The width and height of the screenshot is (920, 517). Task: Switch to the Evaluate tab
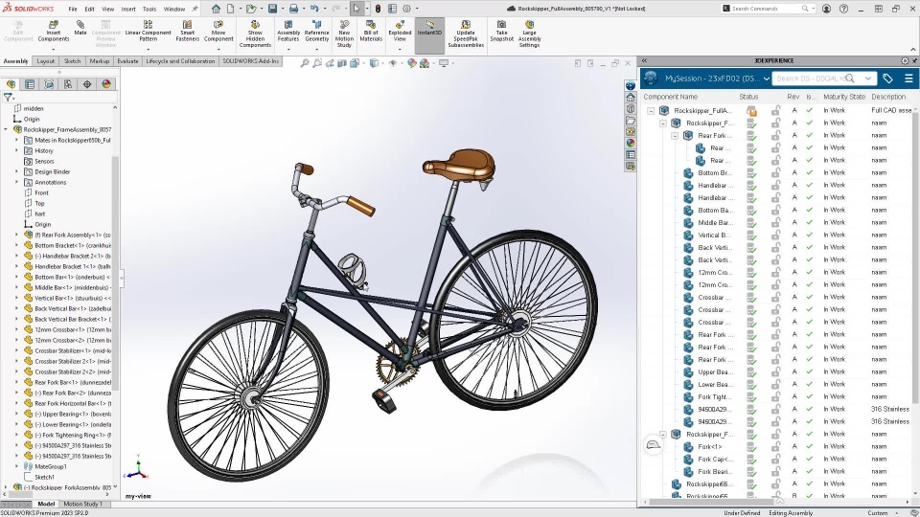tap(127, 61)
